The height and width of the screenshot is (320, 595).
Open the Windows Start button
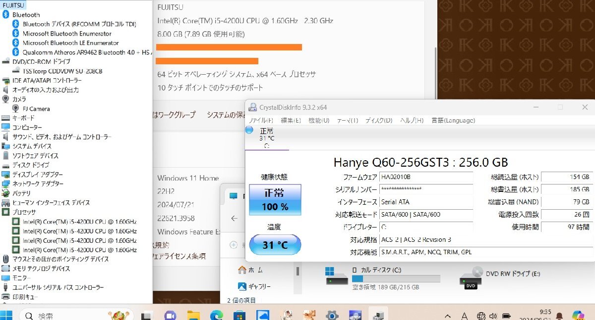coord(7,316)
